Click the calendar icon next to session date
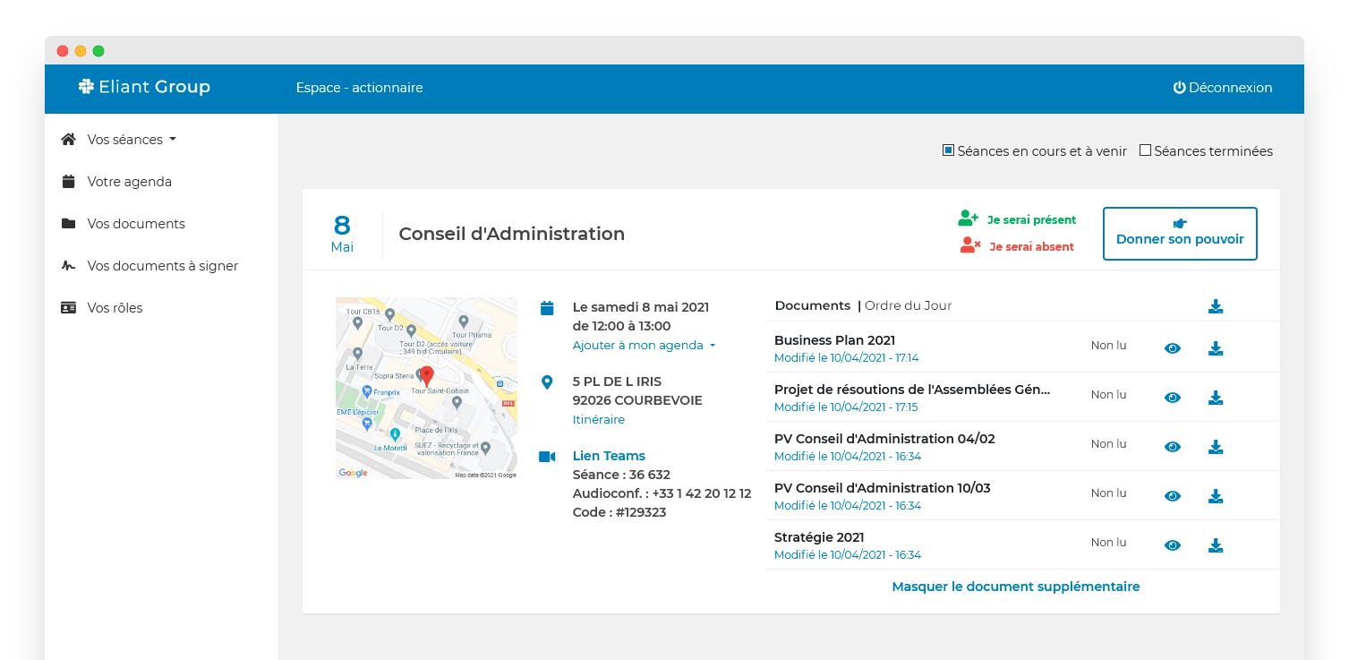Viewport: 1349px width, 660px height. 547,308
